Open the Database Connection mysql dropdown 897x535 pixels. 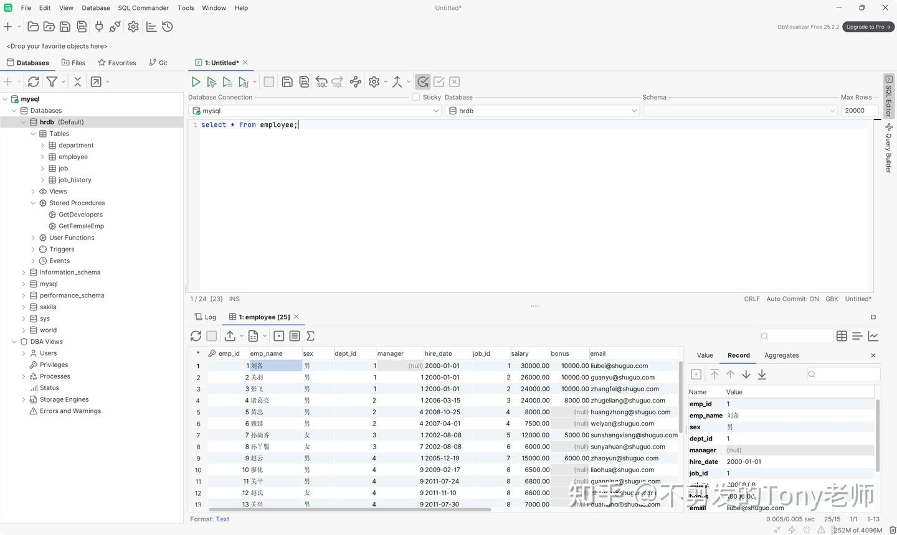pos(315,111)
